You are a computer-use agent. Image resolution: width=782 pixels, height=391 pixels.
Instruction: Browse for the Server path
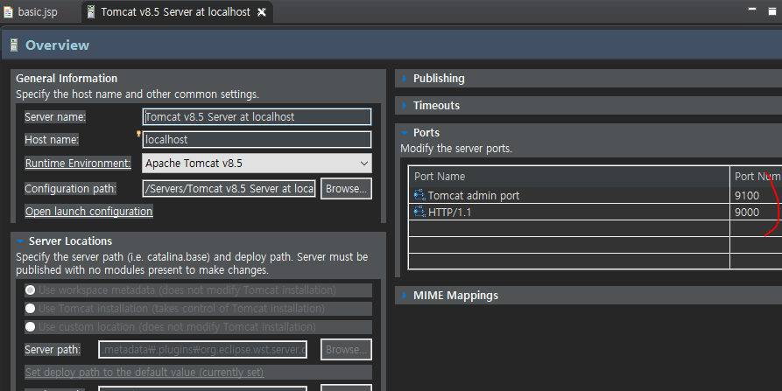pyautogui.click(x=346, y=350)
